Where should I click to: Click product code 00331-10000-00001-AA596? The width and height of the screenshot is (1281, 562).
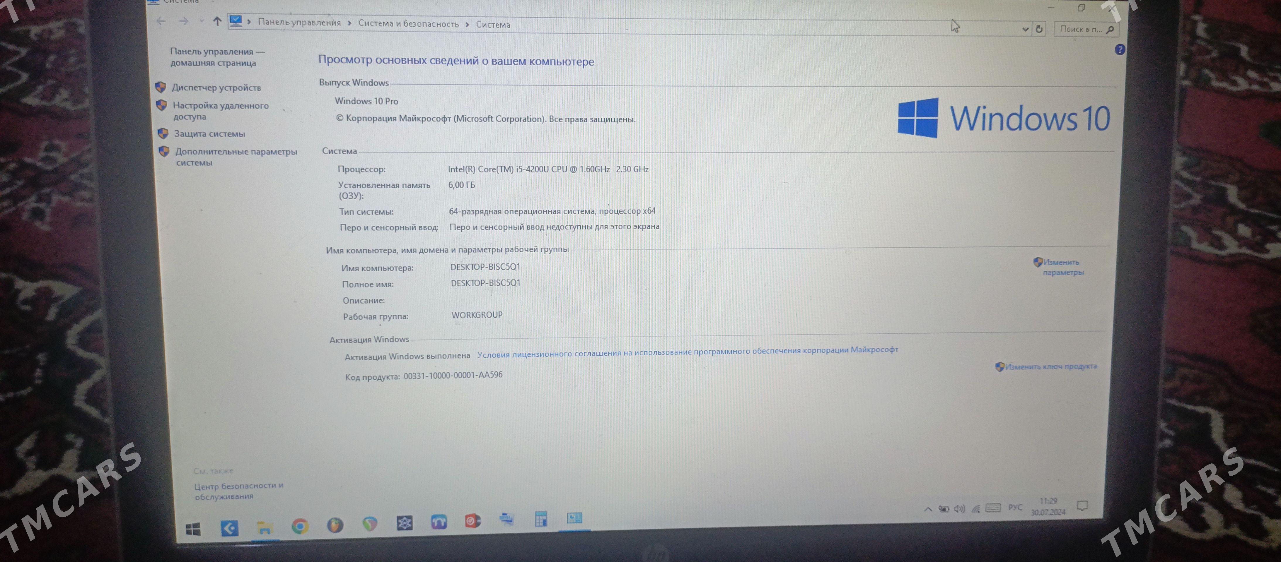coord(453,375)
